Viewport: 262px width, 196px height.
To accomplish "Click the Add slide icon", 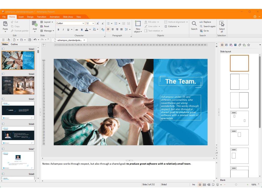I will (35, 24).
